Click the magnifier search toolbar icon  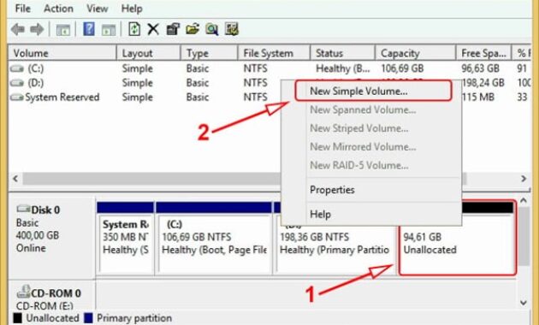[212, 30]
